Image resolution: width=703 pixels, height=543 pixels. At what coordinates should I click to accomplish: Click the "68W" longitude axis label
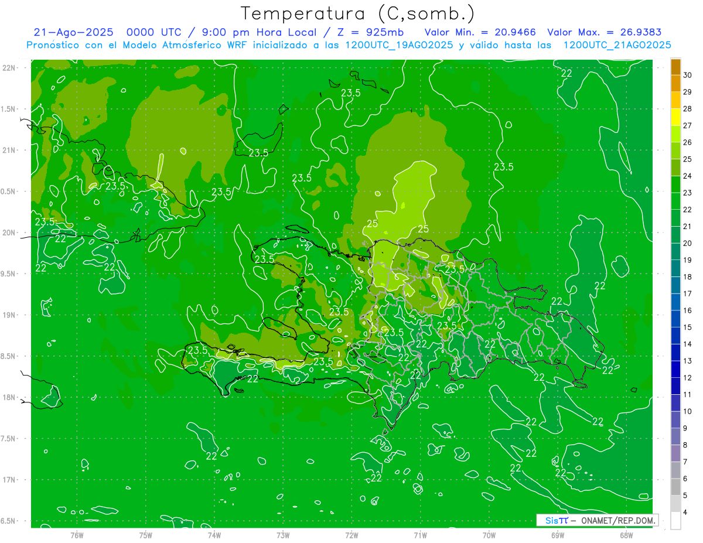tap(626, 535)
